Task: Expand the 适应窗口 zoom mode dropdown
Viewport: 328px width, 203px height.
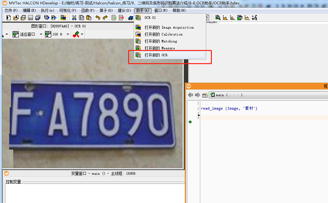Action: pyautogui.click(x=41, y=34)
